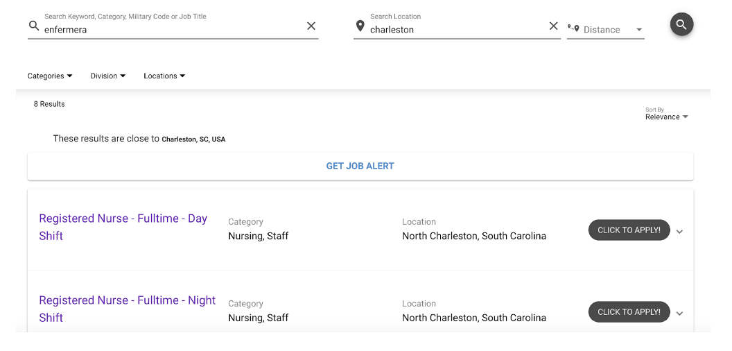Image resolution: width=732 pixels, height=351 pixels.
Task: Open the Categories filter menu
Action: pyautogui.click(x=50, y=76)
